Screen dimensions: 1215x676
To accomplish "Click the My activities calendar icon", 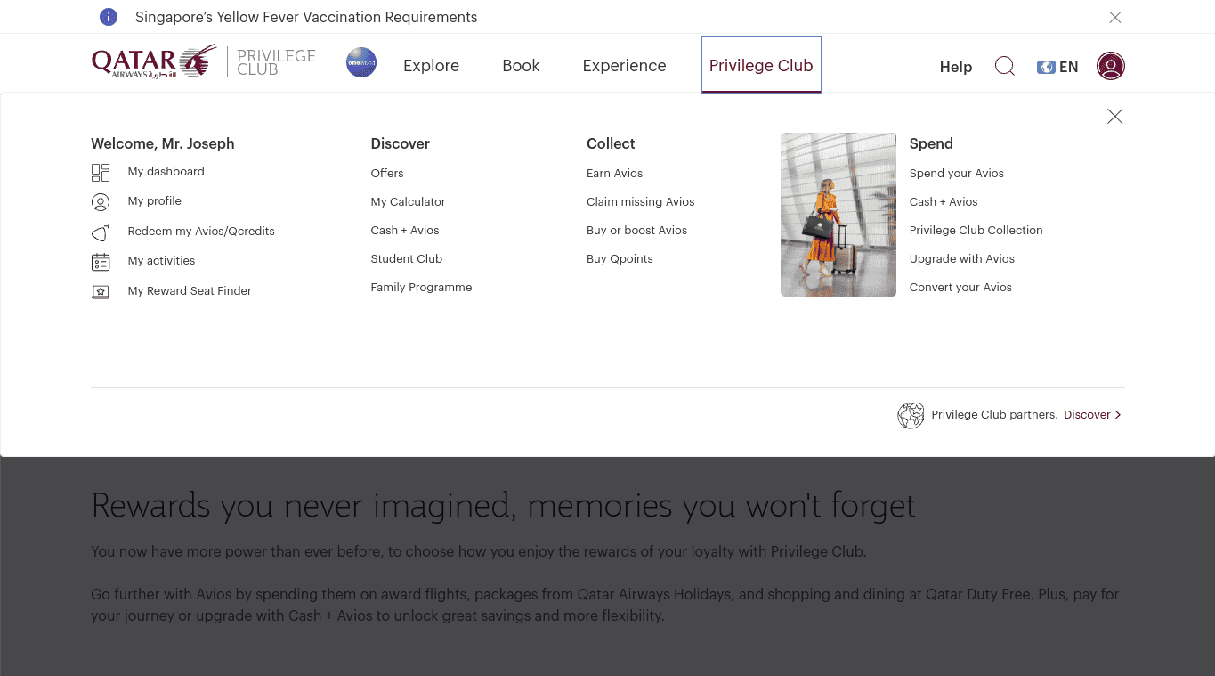I will [x=101, y=262].
